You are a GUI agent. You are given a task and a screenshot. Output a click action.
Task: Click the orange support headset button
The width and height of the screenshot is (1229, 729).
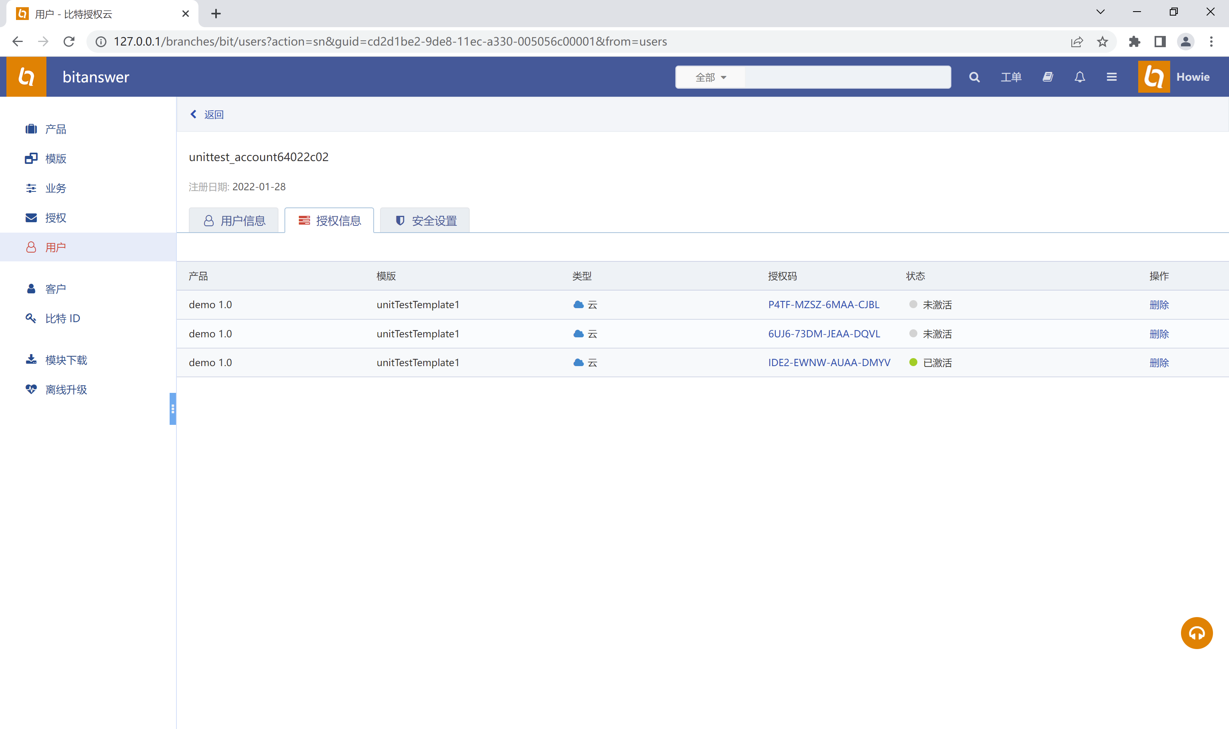coord(1196,633)
